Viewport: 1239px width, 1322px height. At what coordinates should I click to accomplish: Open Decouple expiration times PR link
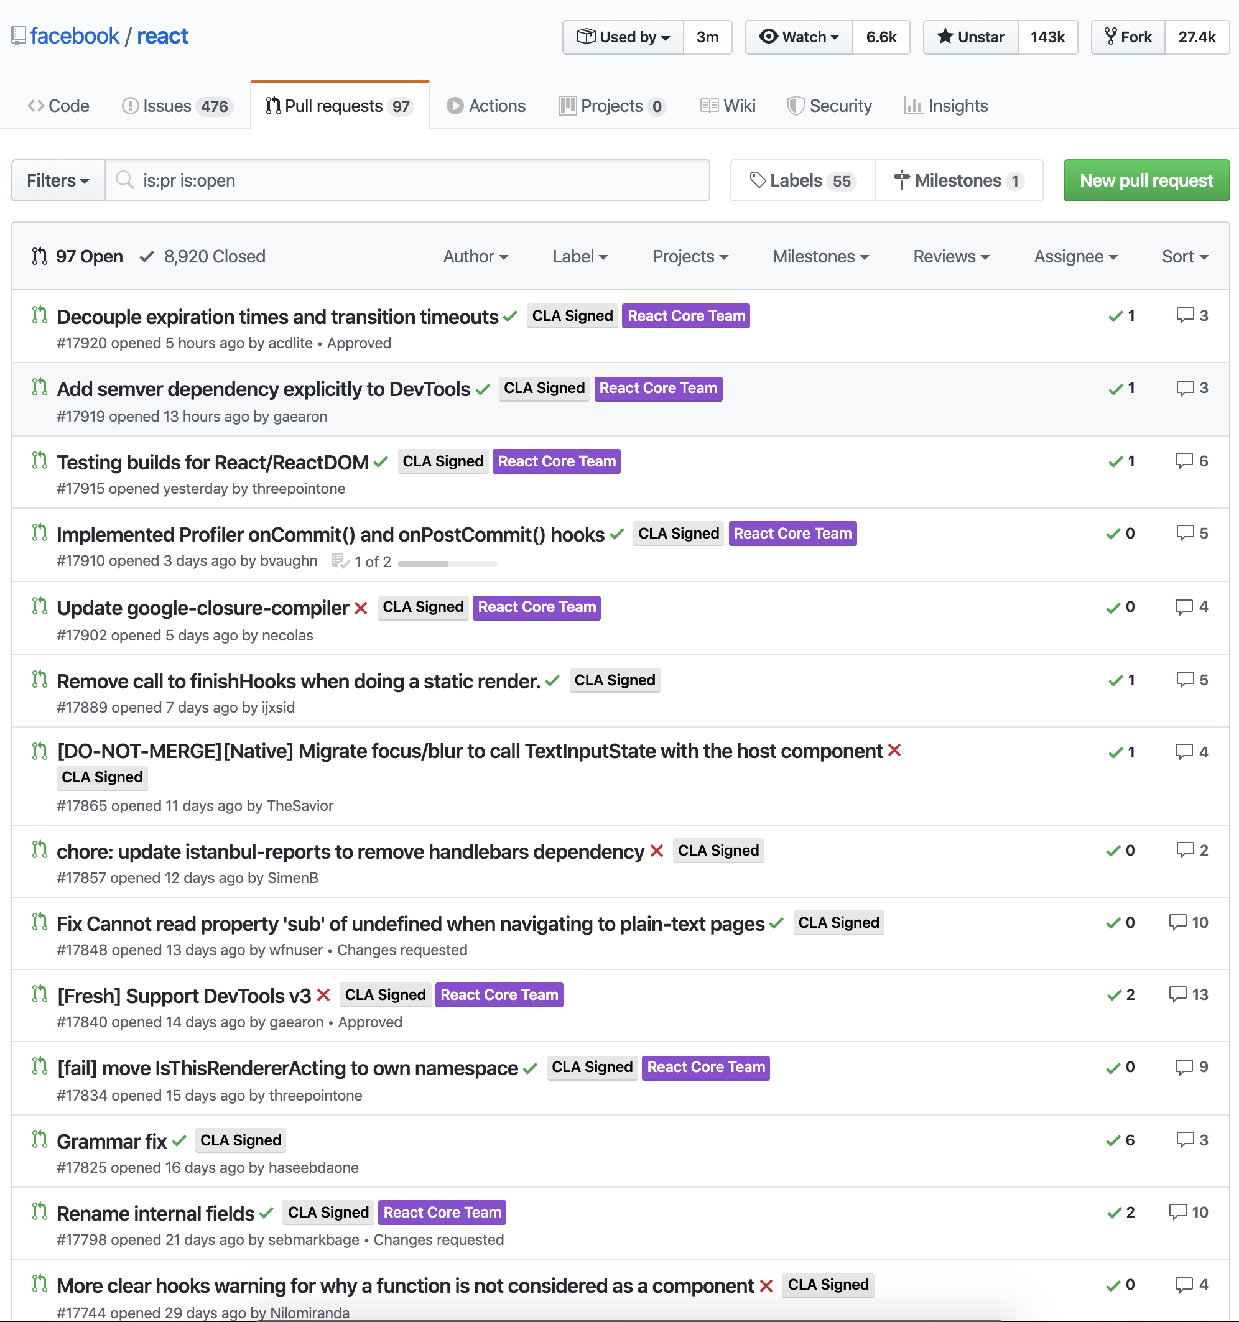277,317
